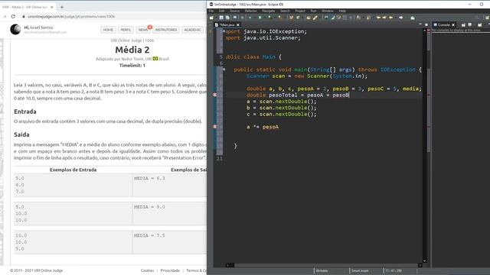Open the Source menu in Eclipse
Image resolution: width=490 pixels, height=275 pixels.
(235, 11)
